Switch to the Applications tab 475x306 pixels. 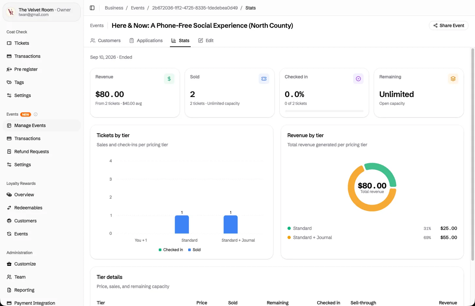[x=146, y=40]
